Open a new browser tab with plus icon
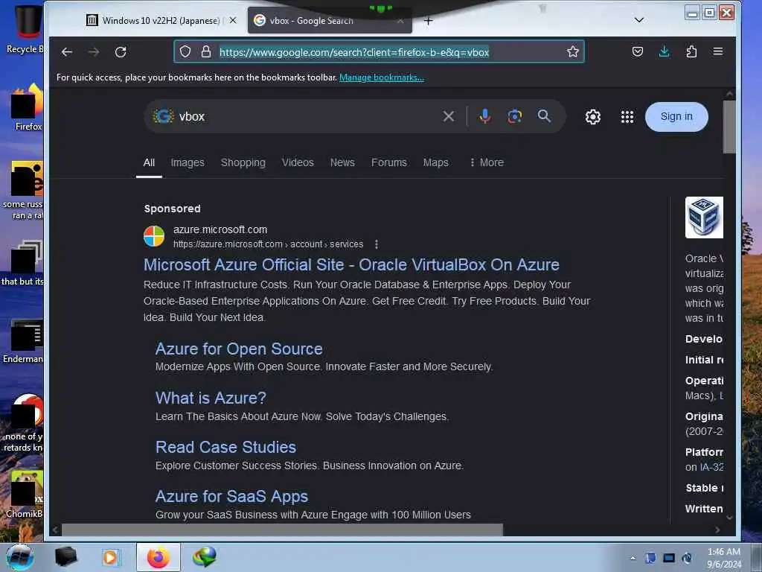Screen dimensions: 762x572 click(x=428, y=21)
